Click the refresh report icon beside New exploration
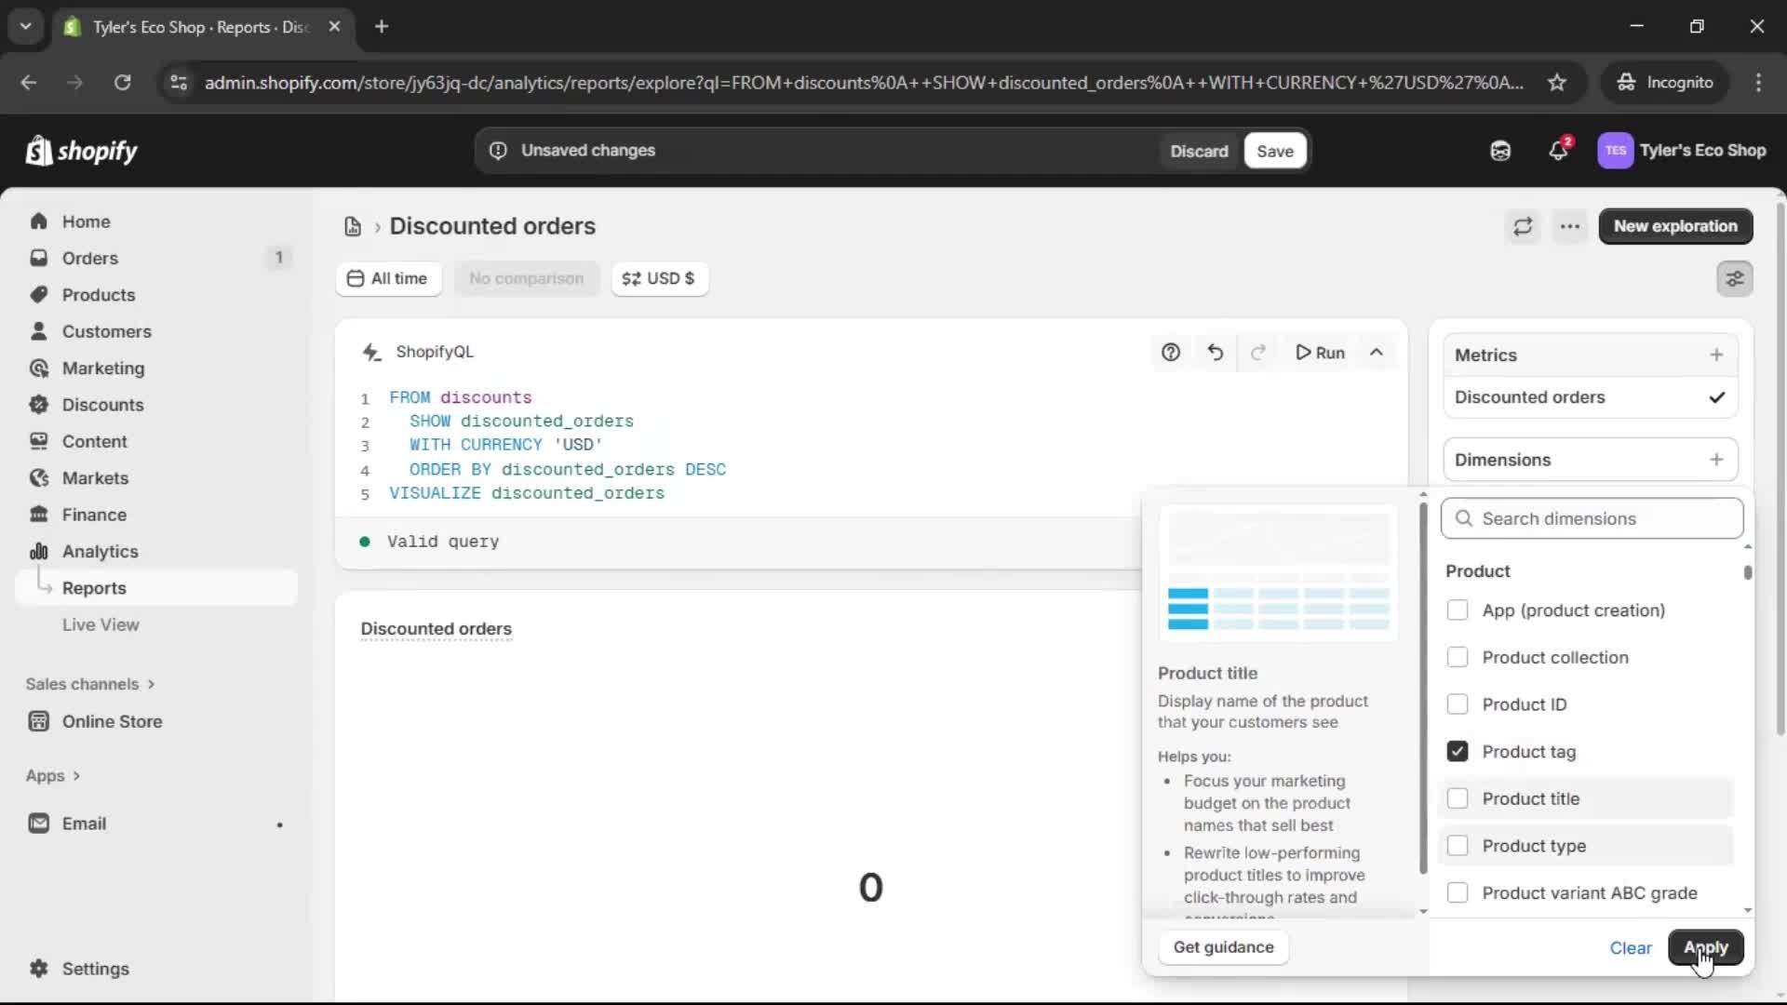The height and width of the screenshot is (1005, 1787). [x=1523, y=226]
